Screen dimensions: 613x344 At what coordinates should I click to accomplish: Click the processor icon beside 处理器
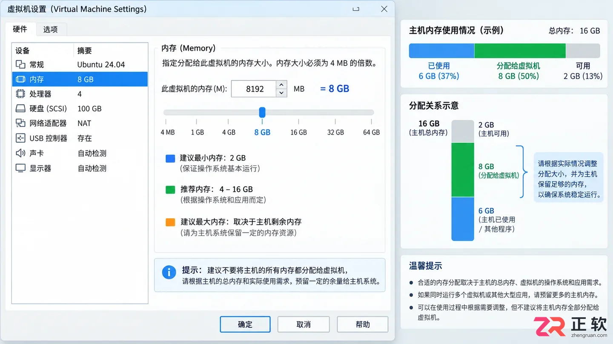coord(20,94)
